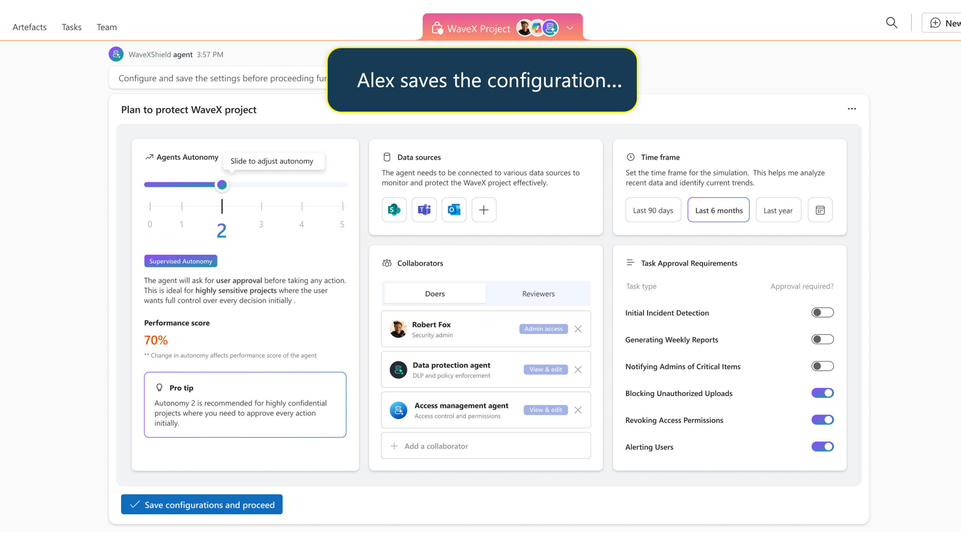Disable Revoking Access Permissions approval
The image size is (961, 540).
pyautogui.click(x=822, y=420)
